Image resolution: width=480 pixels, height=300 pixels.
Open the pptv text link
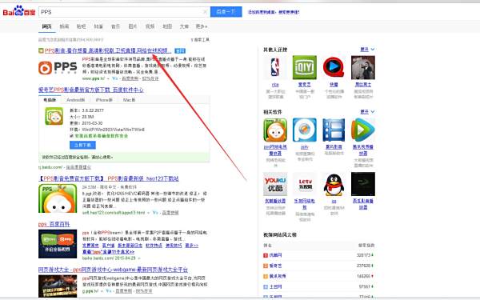coord(305,147)
